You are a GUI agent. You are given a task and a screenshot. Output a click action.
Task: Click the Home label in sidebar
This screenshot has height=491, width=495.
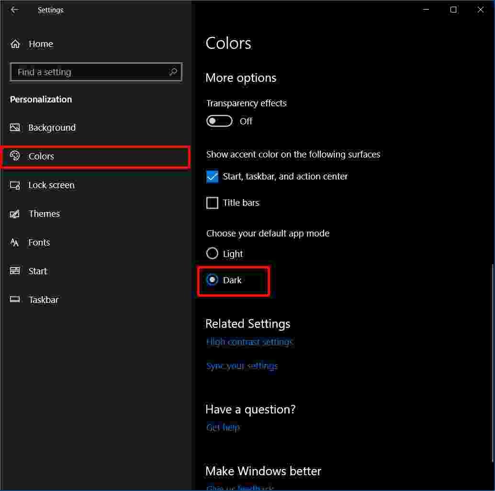(41, 44)
